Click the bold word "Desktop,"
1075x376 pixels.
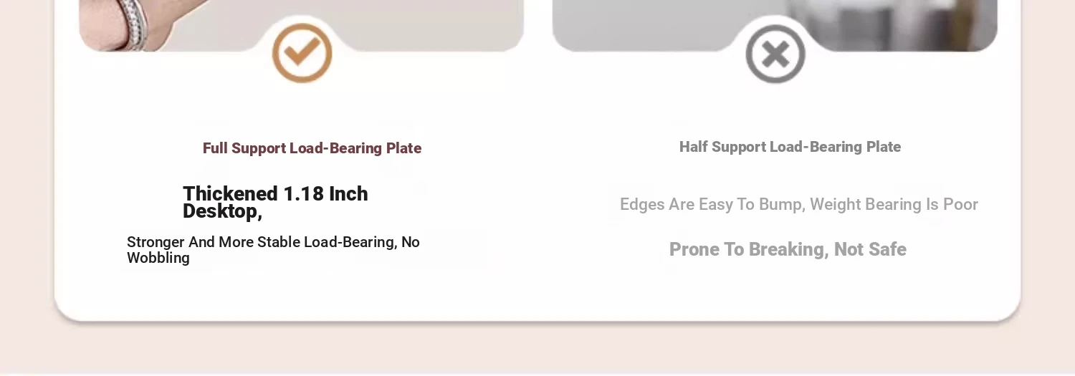click(222, 211)
